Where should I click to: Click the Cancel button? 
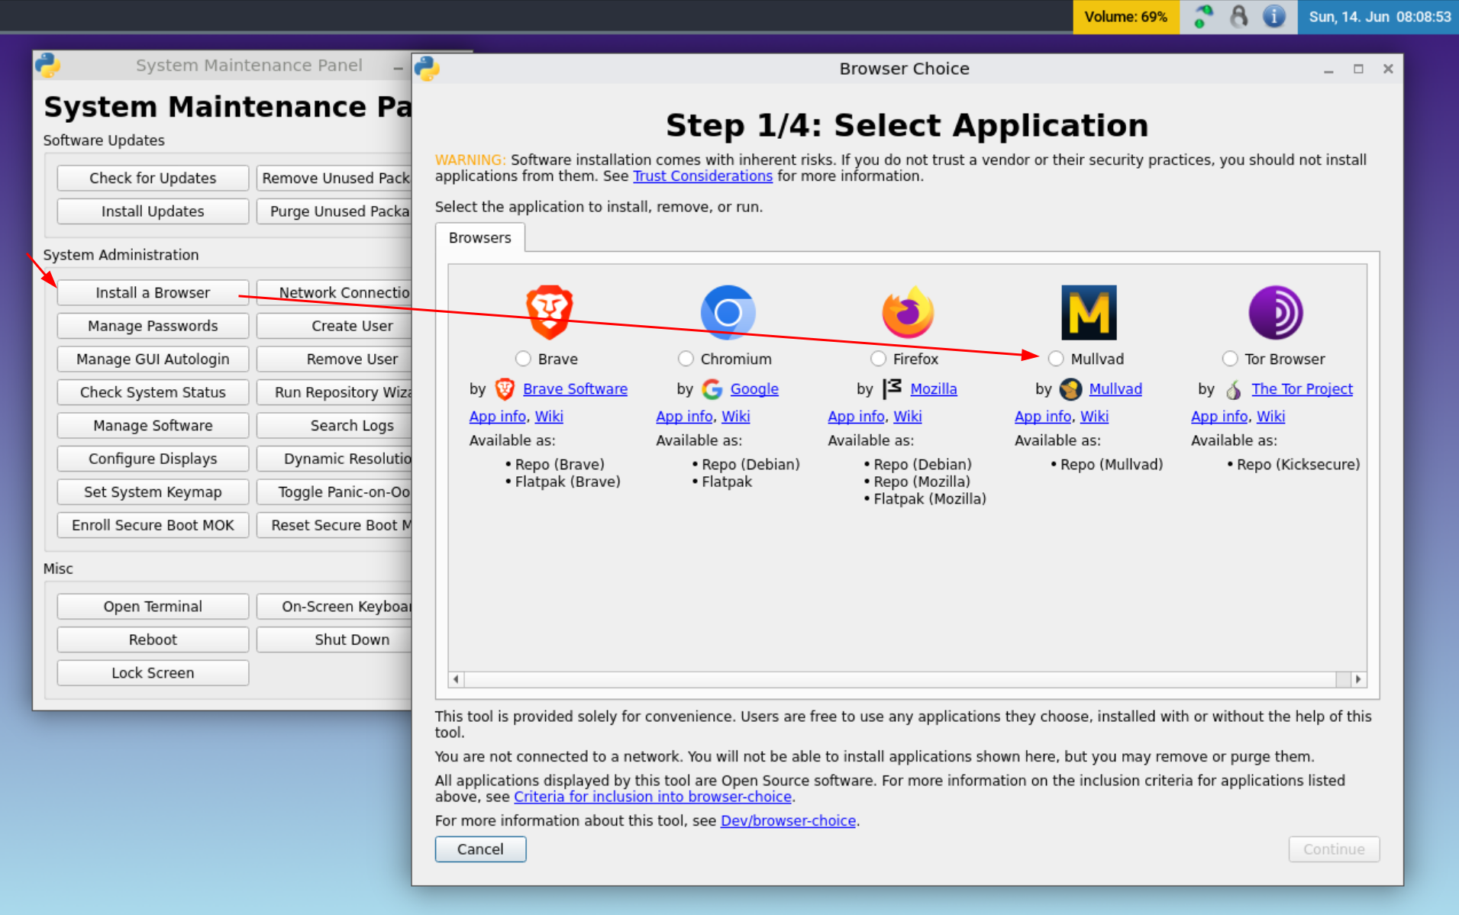(480, 849)
